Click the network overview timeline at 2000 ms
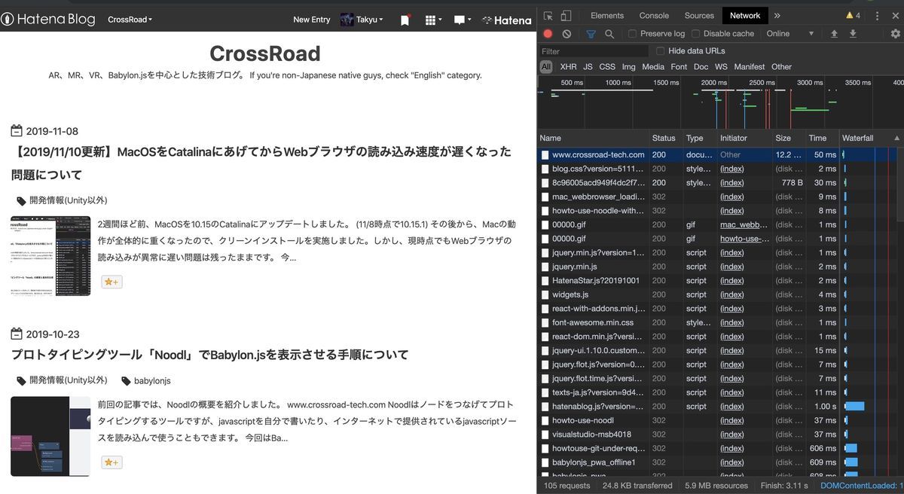 (714, 83)
